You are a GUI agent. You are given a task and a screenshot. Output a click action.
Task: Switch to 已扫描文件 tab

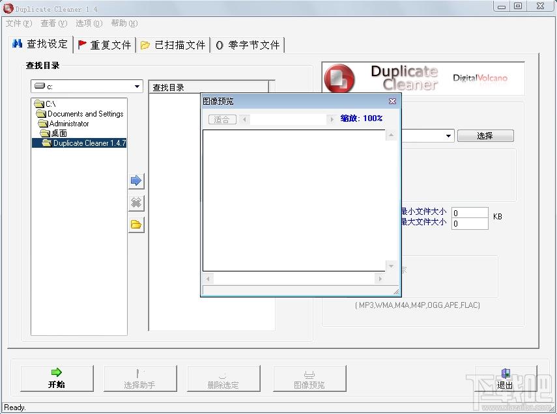point(173,45)
